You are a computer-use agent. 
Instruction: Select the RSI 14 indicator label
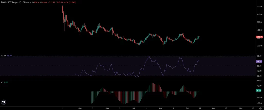[3, 56]
